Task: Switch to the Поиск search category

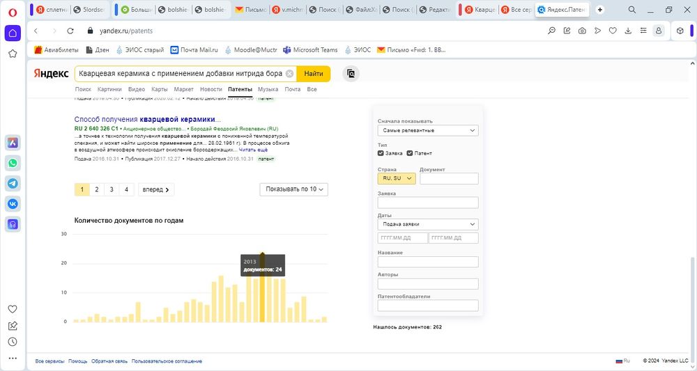Action: tap(83, 89)
